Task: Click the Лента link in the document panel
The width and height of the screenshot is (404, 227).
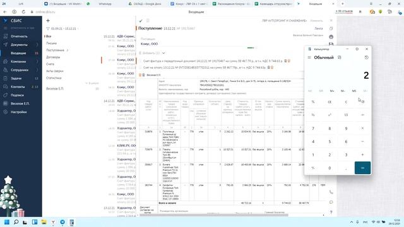Action: pos(319,28)
